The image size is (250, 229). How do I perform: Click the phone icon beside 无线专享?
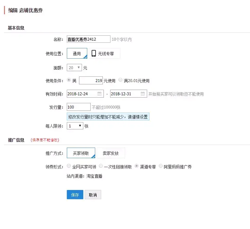click(94, 53)
